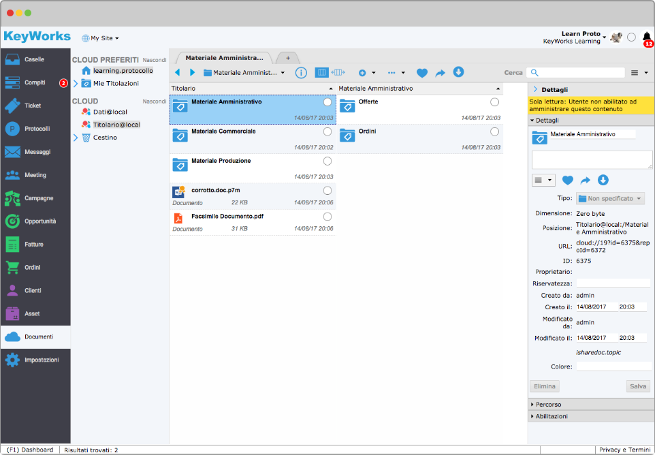Open the (F1) Dashboard link
Image resolution: width=655 pixels, height=455 pixels.
30,450
